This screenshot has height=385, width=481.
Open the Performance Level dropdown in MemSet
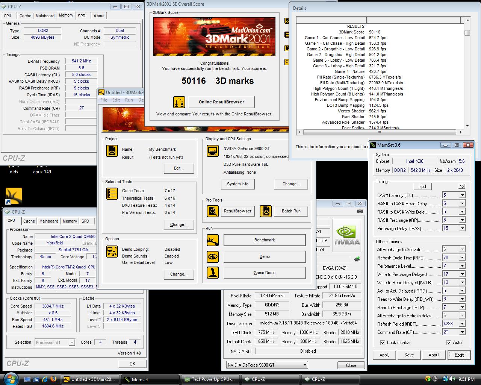462,266
